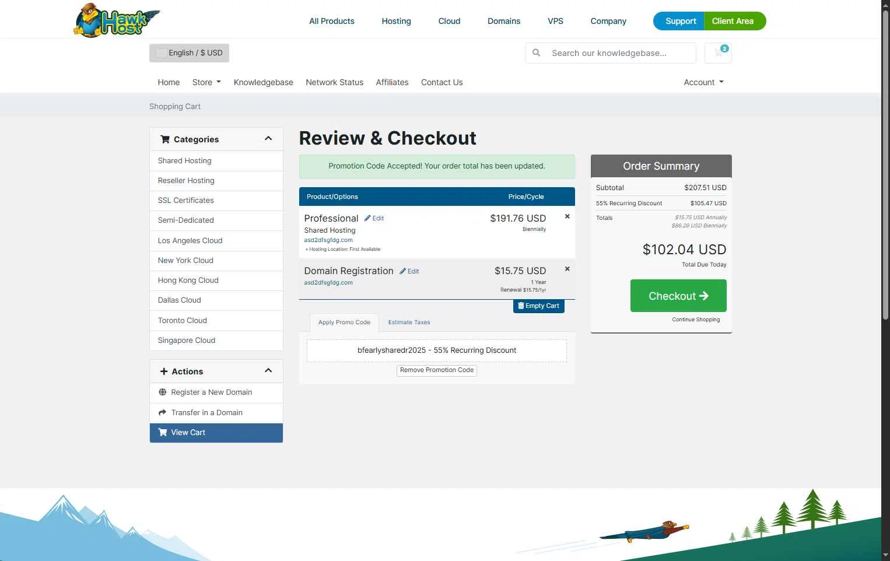Viewport: 890px width, 561px height.
Task: Open the Cloud menu item
Action: coord(450,21)
